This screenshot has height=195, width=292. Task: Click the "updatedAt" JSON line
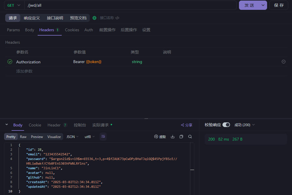pos(63,187)
